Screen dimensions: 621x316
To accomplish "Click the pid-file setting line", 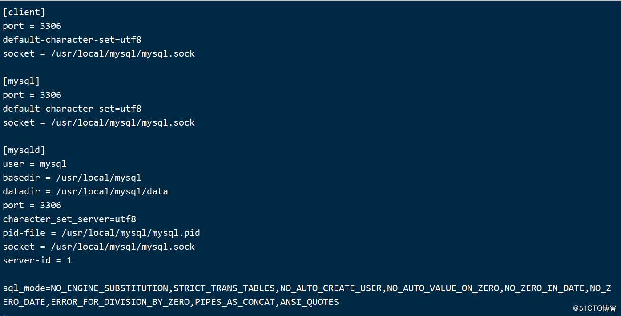I will click(101, 233).
